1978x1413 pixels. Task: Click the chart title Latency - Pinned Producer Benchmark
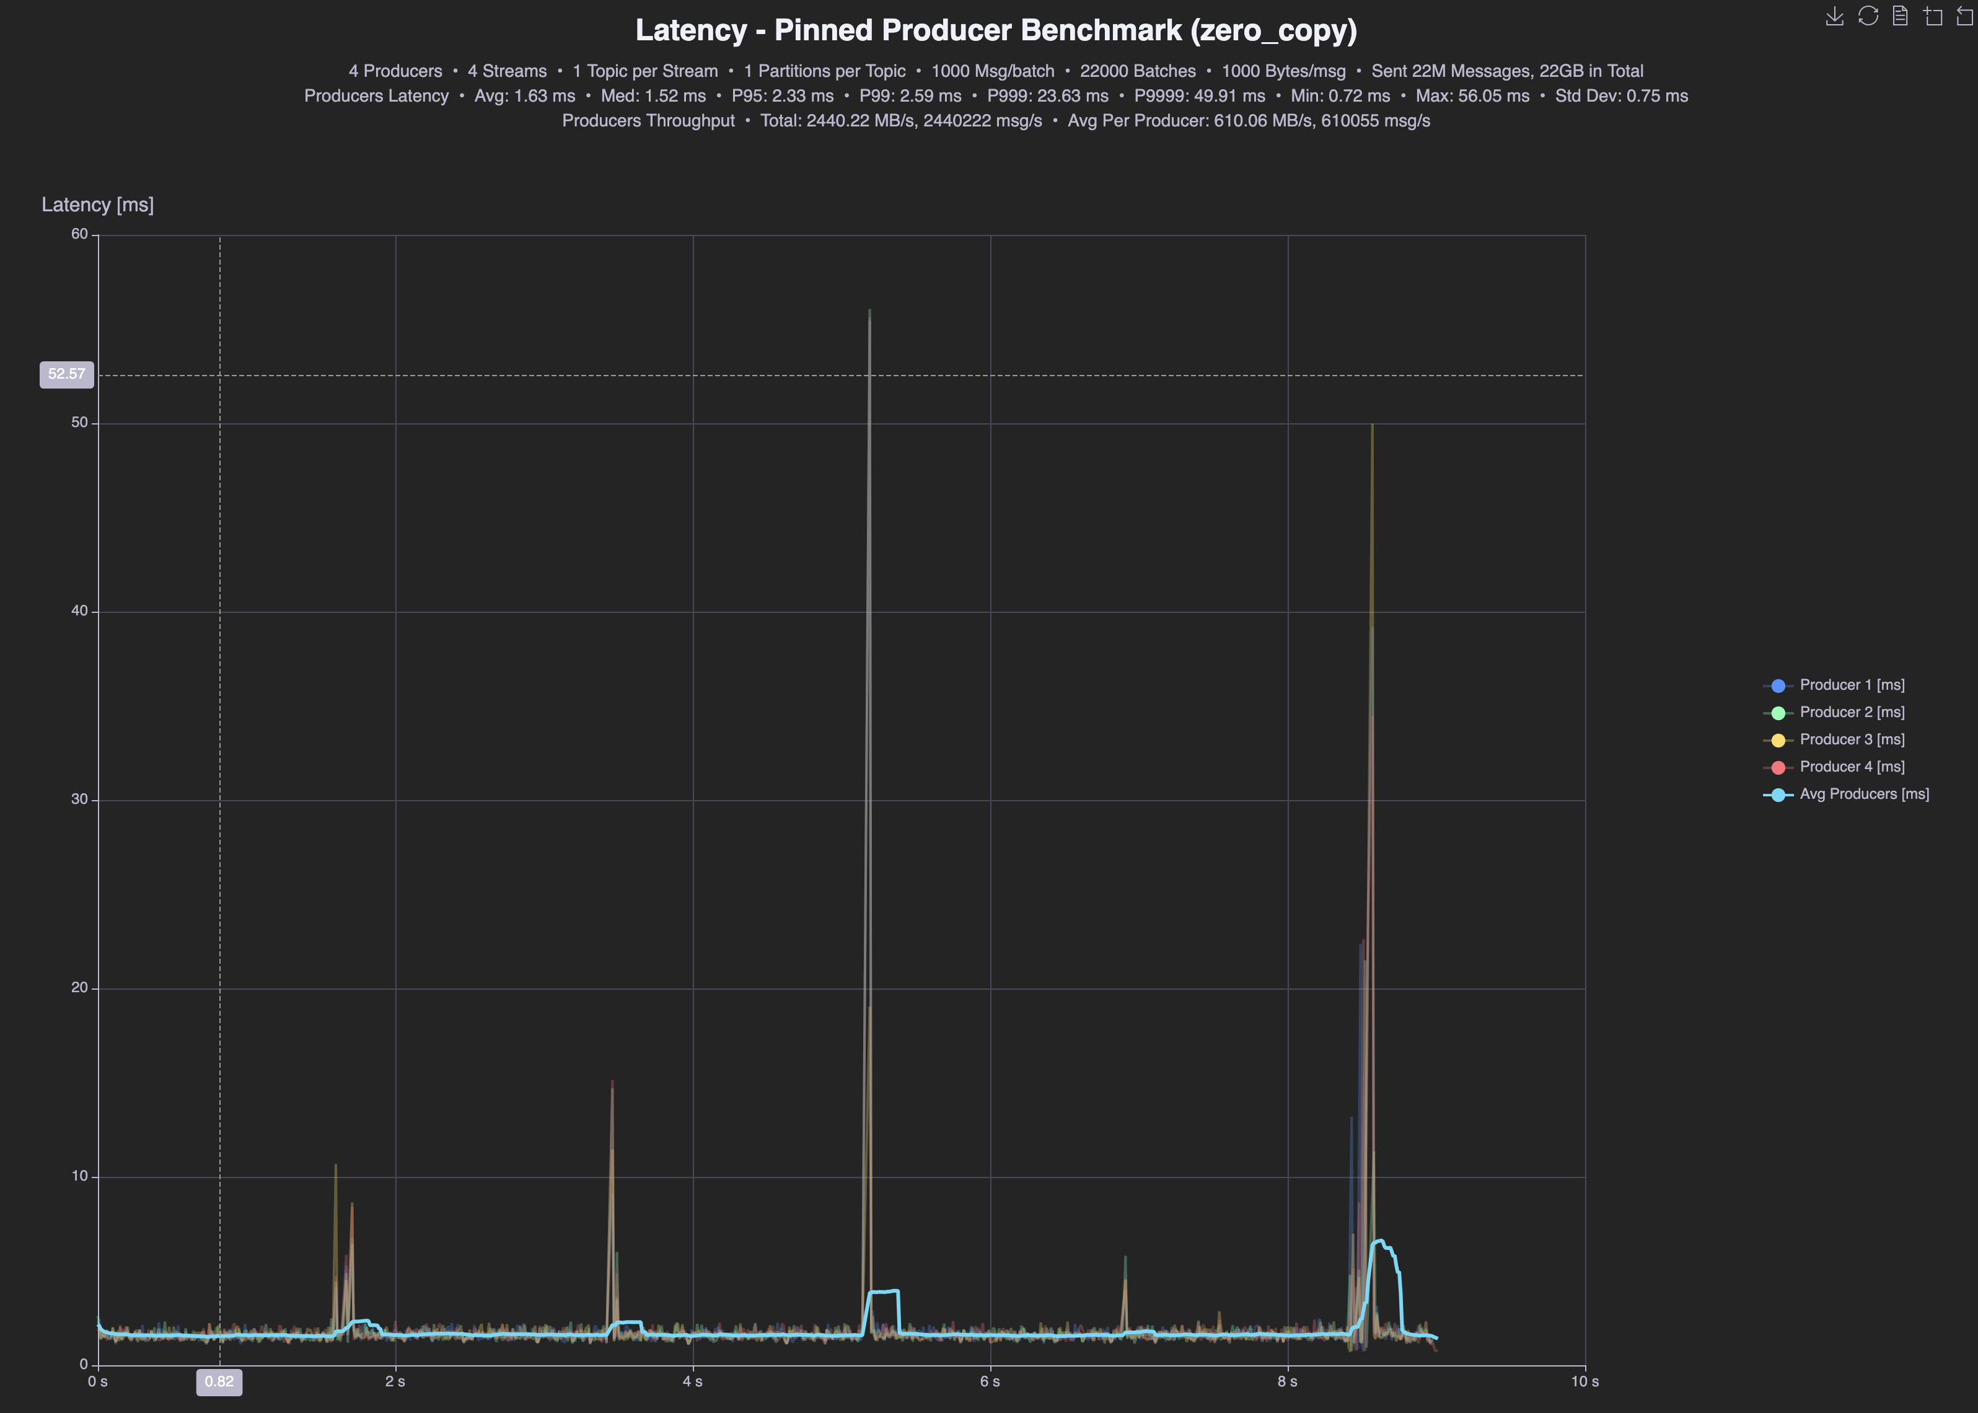click(996, 30)
